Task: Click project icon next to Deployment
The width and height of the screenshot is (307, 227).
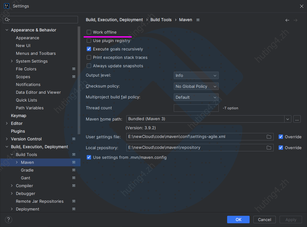Action: (74, 209)
